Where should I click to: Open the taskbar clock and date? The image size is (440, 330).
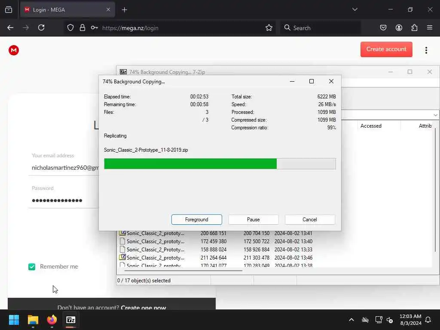coord(410,320)
